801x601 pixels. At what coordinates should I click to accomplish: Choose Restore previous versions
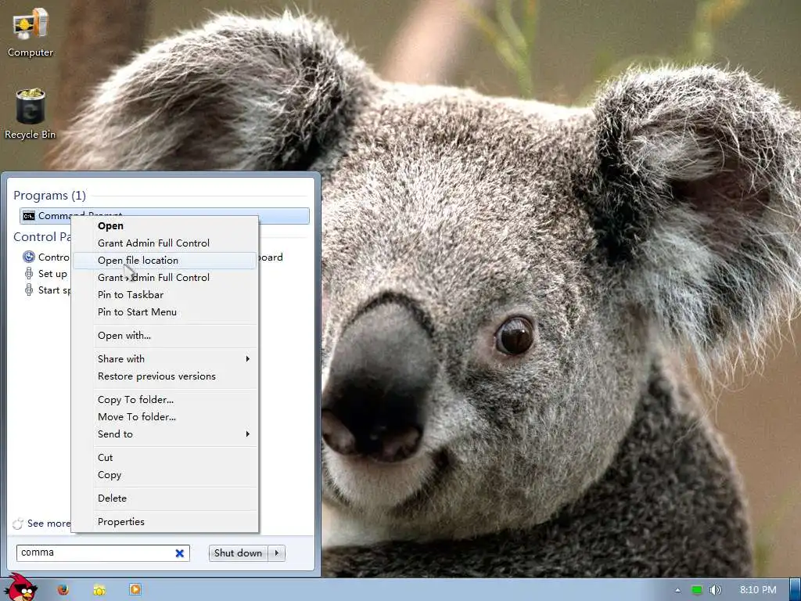tap(164, 376)
